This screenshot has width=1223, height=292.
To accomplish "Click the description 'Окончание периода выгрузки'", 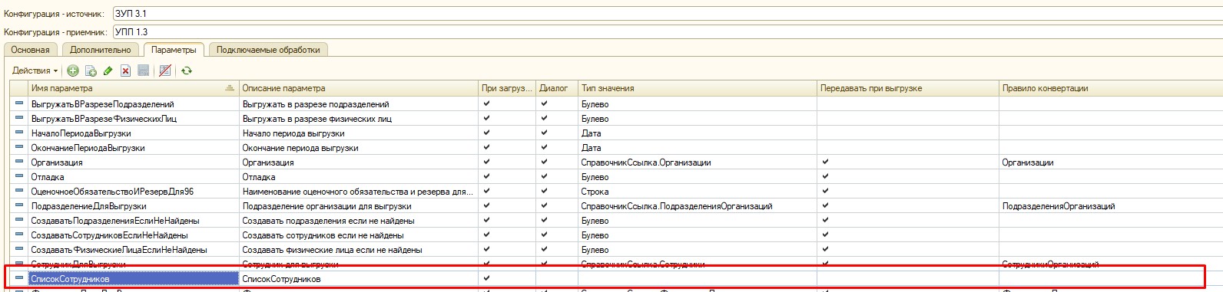I will pyautogui.click(x=300, y=148).
